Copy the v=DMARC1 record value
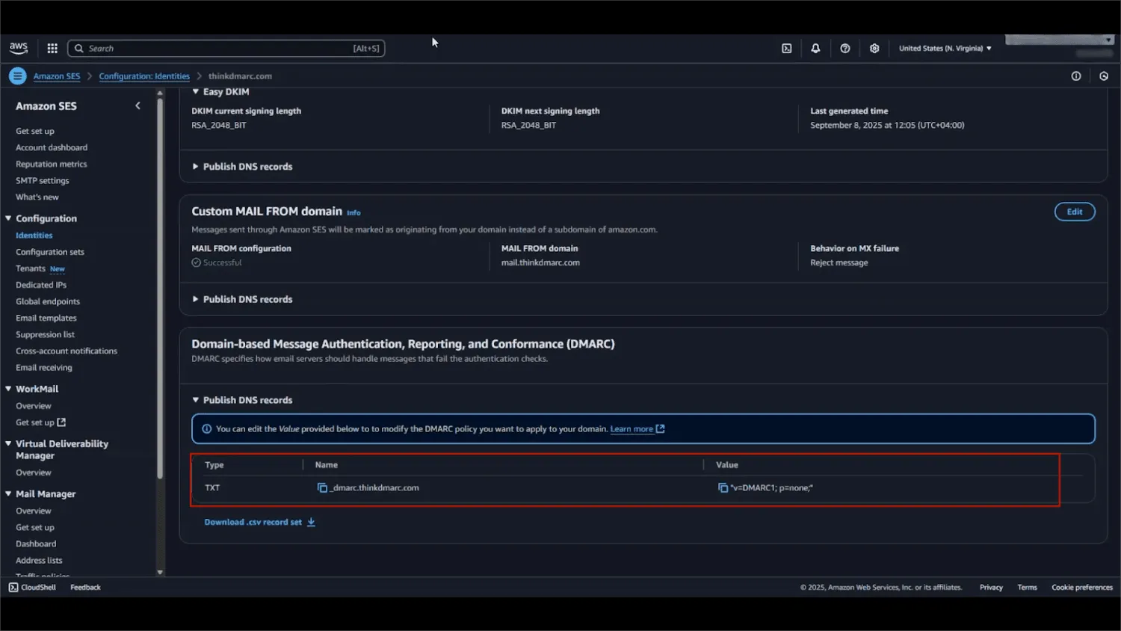This screenshot has width=1121, height=631. (723, 487)
